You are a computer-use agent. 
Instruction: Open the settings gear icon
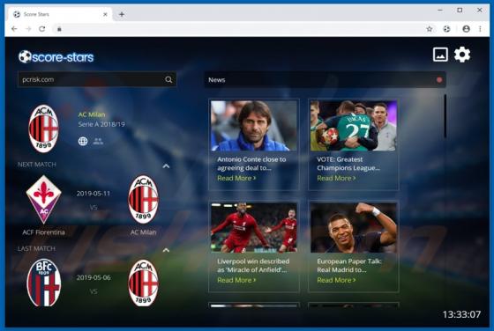click(x=462, y=55)
